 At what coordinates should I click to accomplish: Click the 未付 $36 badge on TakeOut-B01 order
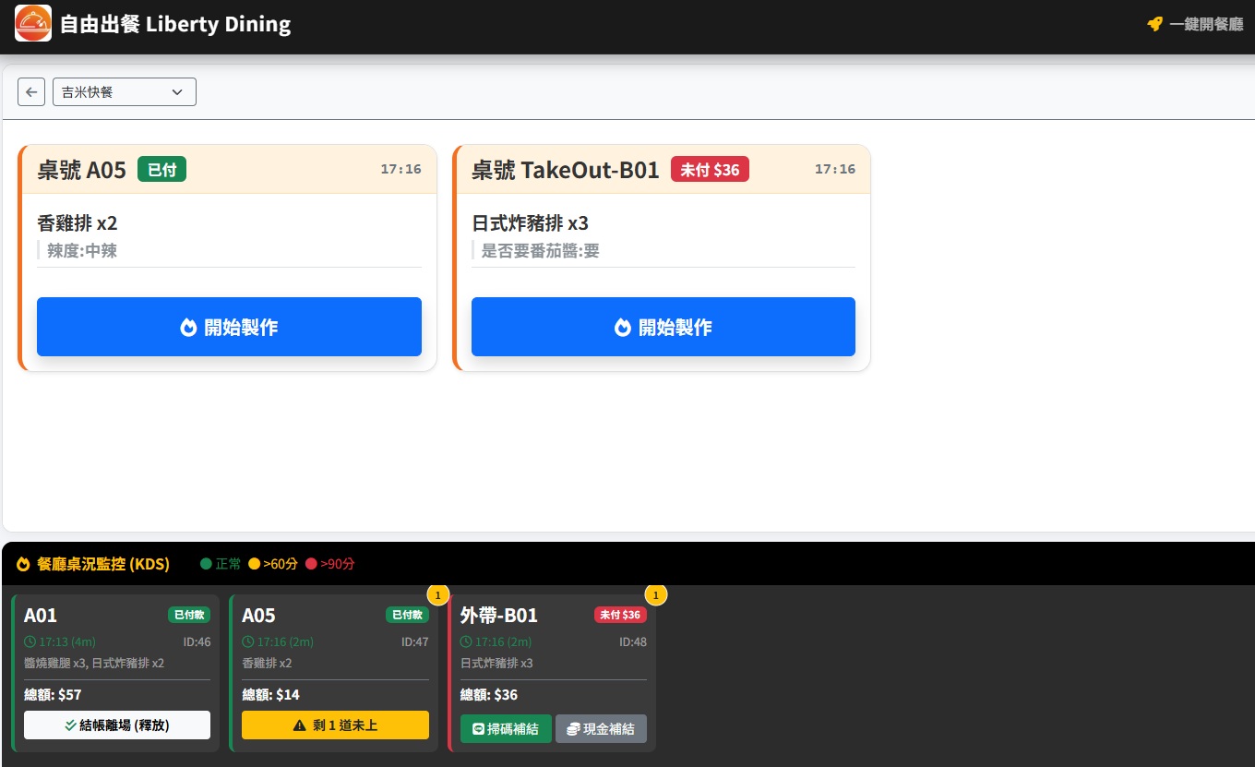point(709,170)
